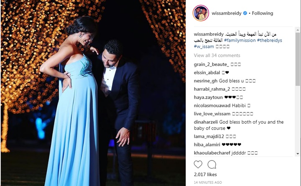
Task: Open dinaharzeli commenter profile
Action: (x=206, y=122)
